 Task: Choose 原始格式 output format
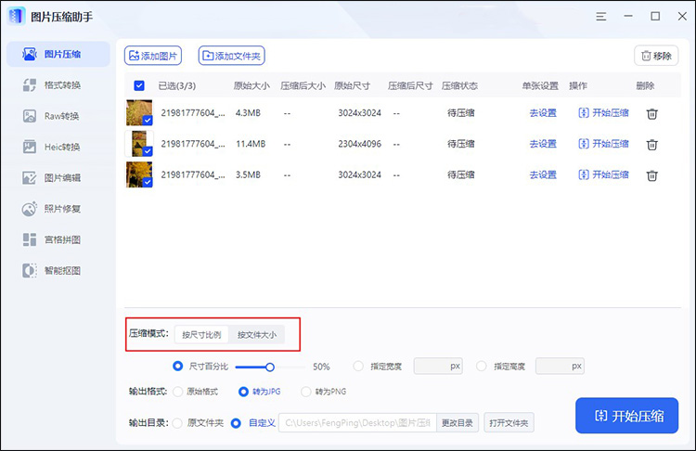point(177,392)
